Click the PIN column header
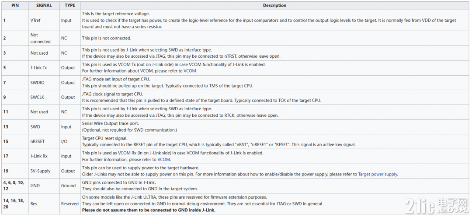 click(15, 5)
